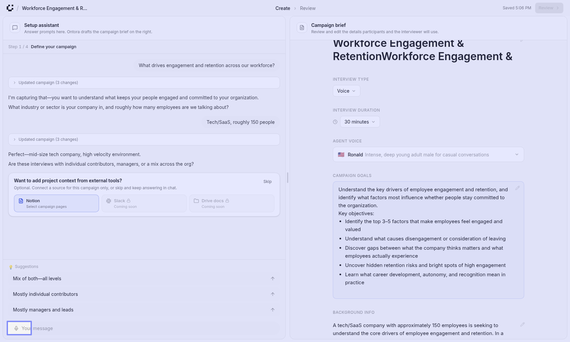The height and width of the screenshot is (342, 570).
Task: Click the Your message input field
Action: point(149,328)
